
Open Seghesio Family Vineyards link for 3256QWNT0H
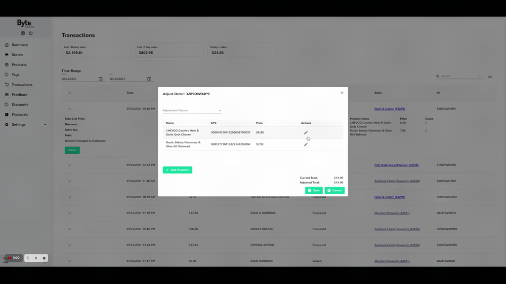397,181
